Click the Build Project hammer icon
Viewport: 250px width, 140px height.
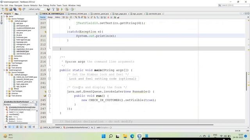pyautogui.click(x=54, y=9)
